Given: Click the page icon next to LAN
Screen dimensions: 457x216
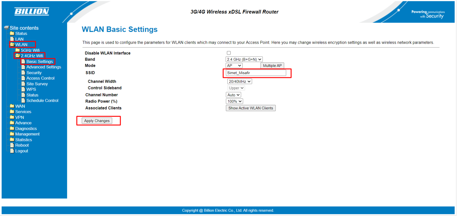Looking at the screenshot, I should pos(12,39).
